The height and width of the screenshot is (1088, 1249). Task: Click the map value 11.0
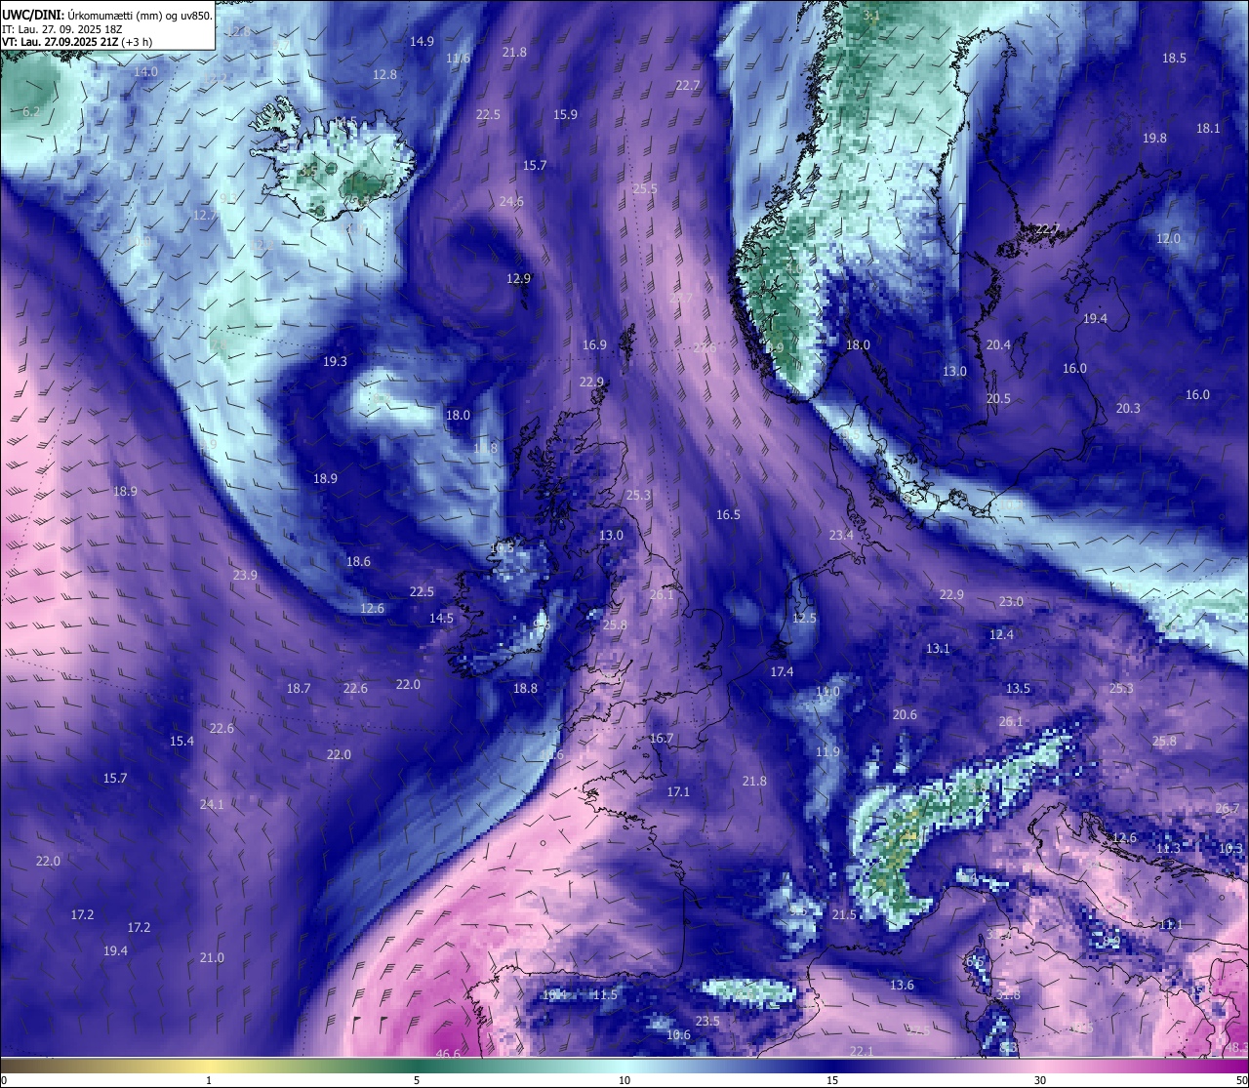[827, 691]
